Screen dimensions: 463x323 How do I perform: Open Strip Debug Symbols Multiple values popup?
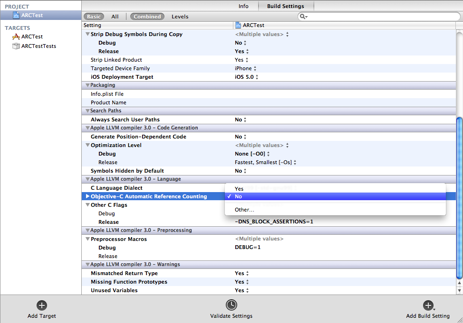pyautogui.click(x=261, y=34)
